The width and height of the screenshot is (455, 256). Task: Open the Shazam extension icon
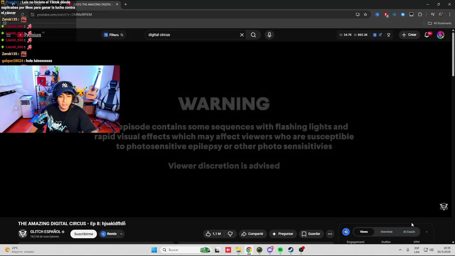403,15
